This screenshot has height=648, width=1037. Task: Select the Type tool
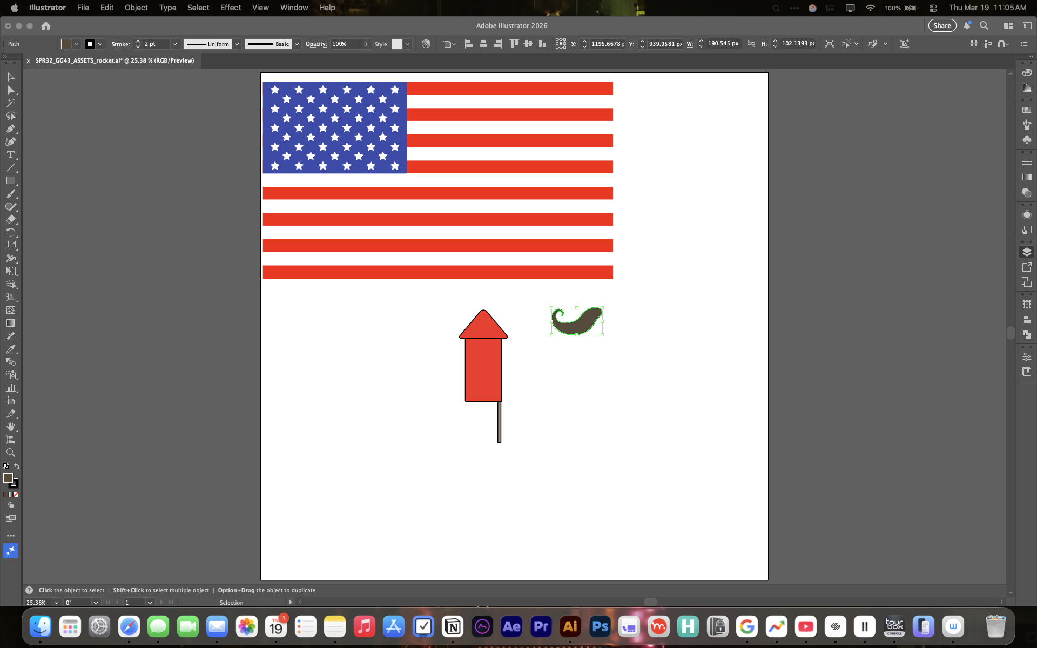(x=10, y=154)
